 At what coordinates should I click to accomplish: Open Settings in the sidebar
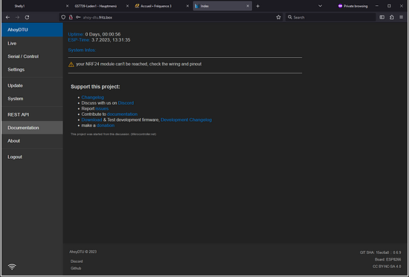tap(32, 70)
